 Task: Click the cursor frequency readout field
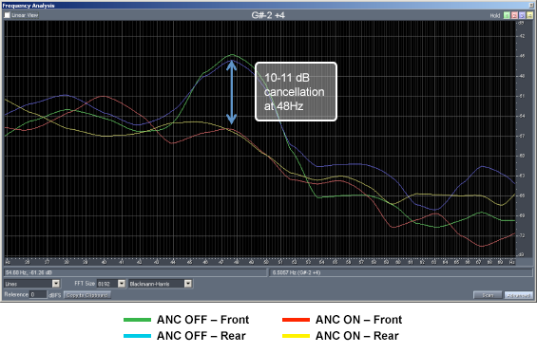pyautogui.click(x=135, y=272)
